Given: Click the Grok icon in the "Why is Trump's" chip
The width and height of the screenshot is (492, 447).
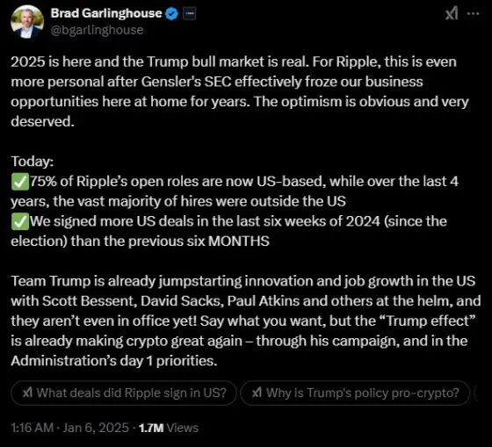Looking at the screenshot, I should coord(257,393).
